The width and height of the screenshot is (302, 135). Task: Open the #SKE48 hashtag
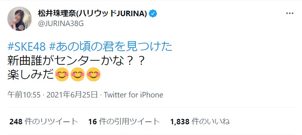27,47
